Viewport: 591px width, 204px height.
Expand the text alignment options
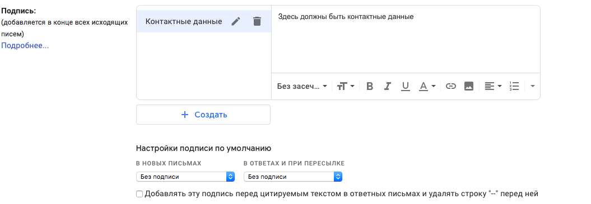coord(493,86)
